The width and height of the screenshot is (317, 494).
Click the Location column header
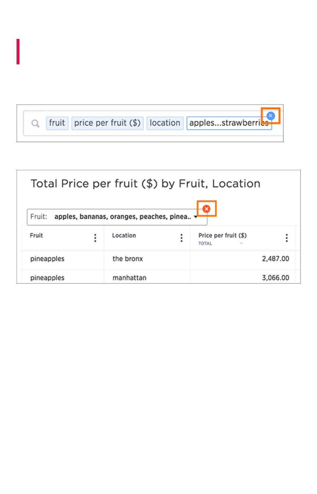click(x=124, y=236)
